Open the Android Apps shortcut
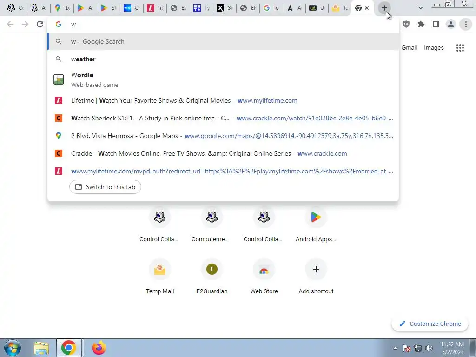Screen dimensions: 476x357 pos(316,225)
